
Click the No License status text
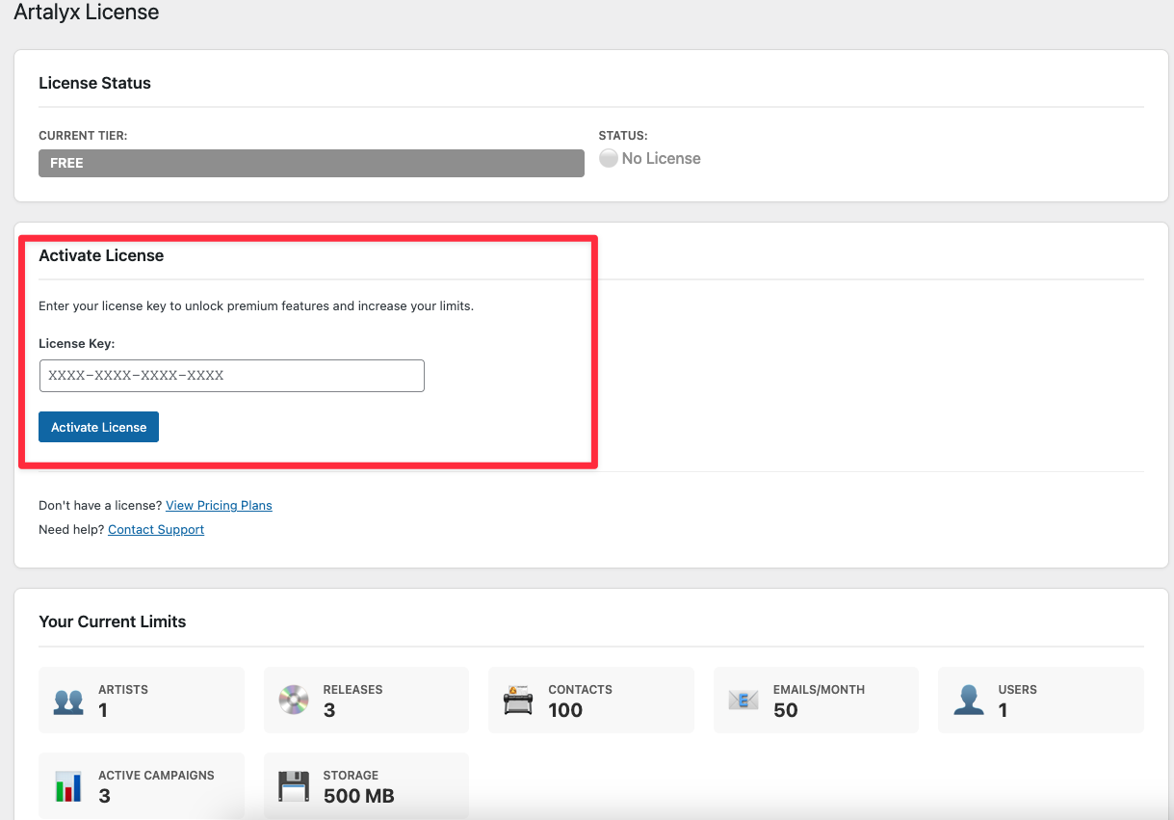pos(661,159)
